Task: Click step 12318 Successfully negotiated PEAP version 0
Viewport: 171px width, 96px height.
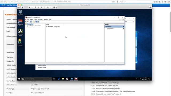Action: click(106, 94)
